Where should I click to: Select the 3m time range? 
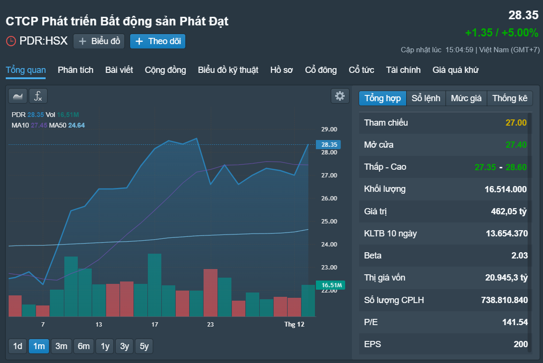coord(61,346)
